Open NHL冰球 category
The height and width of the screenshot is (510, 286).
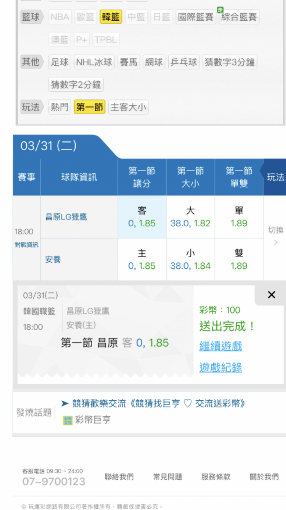(x=94, y=62)
